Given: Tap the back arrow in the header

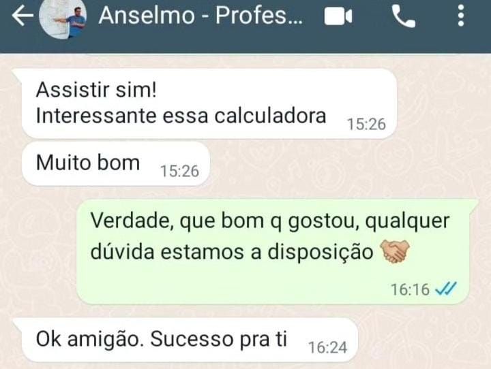Looking at the screenshot, I should tap(23, 16).
